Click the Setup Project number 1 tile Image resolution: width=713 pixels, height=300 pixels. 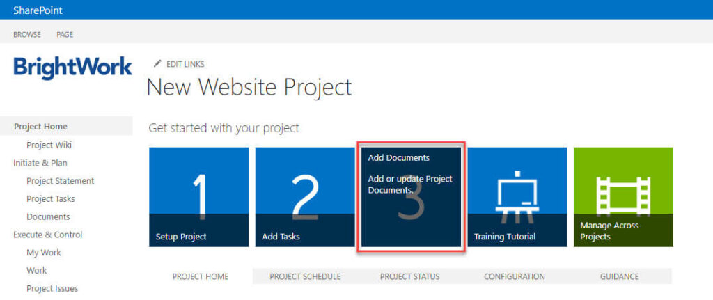click(x=198, y=197)
